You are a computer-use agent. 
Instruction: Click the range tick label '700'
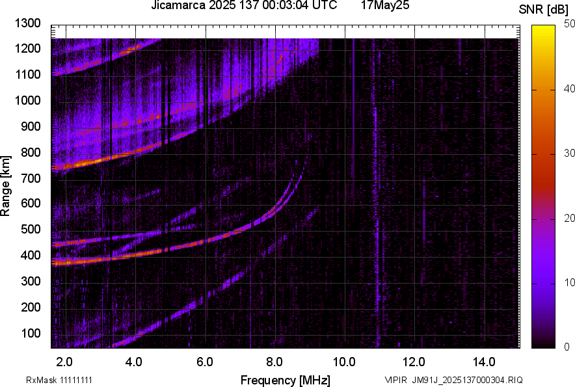pyautogui.click(x=31, y=178)
